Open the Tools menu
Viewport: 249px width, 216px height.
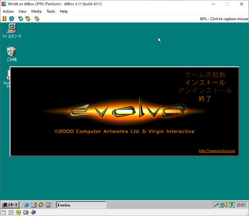51,11
